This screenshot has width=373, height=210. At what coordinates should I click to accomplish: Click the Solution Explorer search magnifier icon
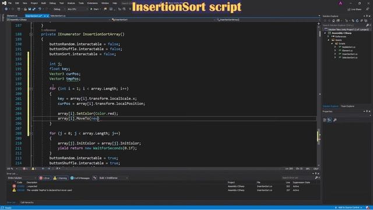tap(367, 25)
